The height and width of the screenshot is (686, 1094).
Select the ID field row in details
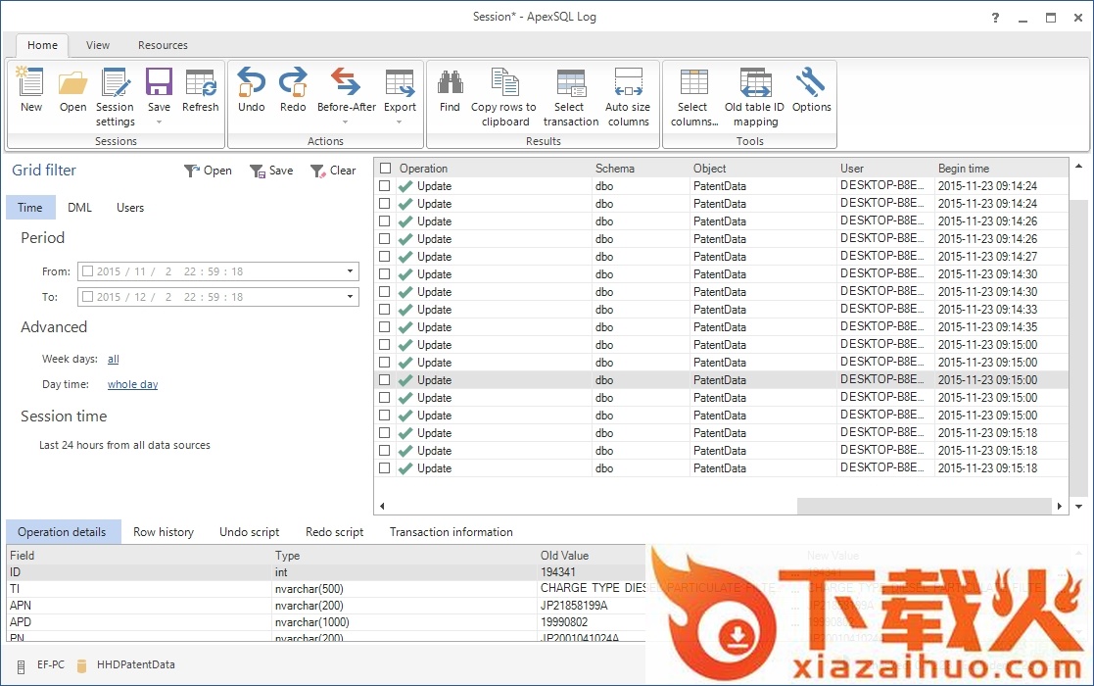click(326, 572)
